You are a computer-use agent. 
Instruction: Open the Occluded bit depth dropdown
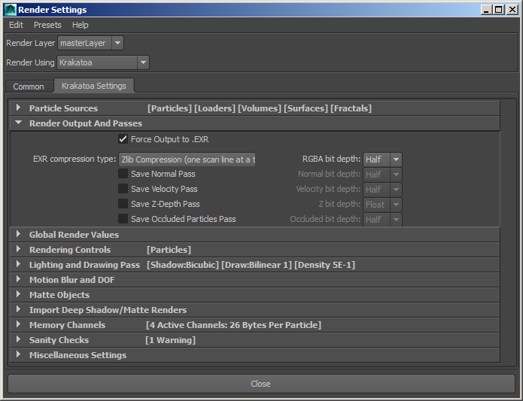coord(382,220)
